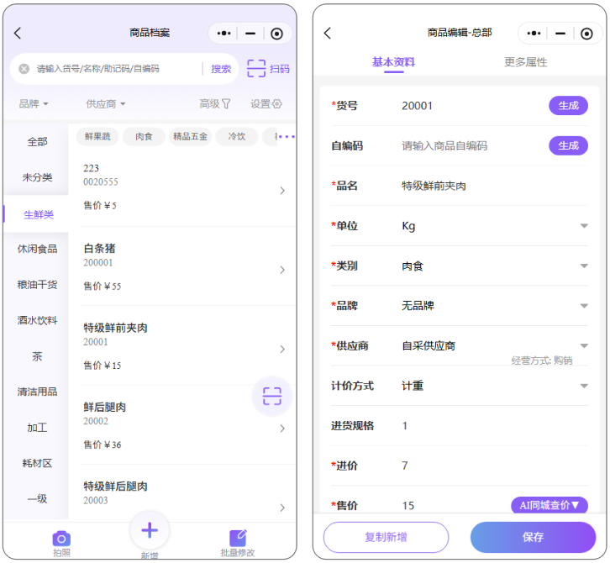Open details arrow for 白条猪
The image size is (610, 563).
(282, 270)
